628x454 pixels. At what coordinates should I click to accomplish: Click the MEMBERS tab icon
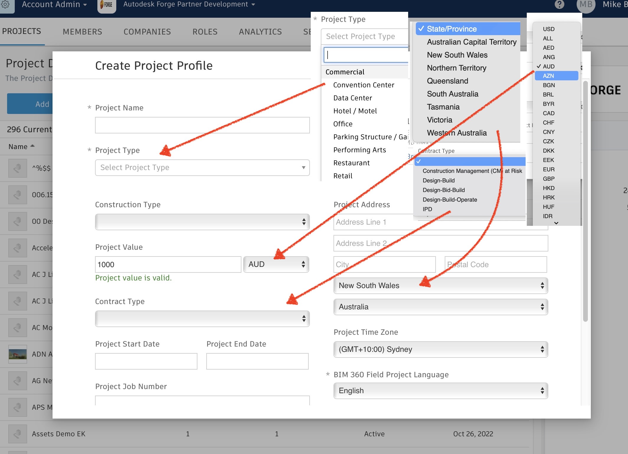pyautogui.click(x=81, y=32)
